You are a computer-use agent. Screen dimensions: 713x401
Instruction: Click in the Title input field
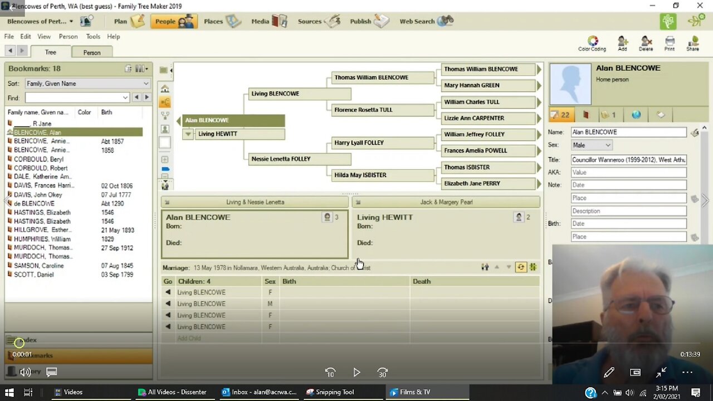coord(628,159)
